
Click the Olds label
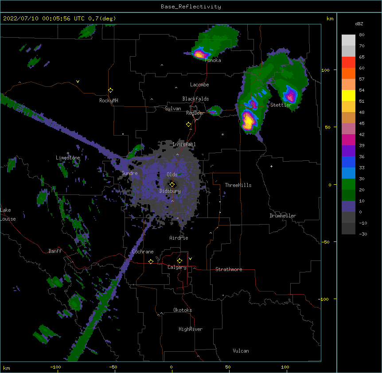(x=172, y=175)
